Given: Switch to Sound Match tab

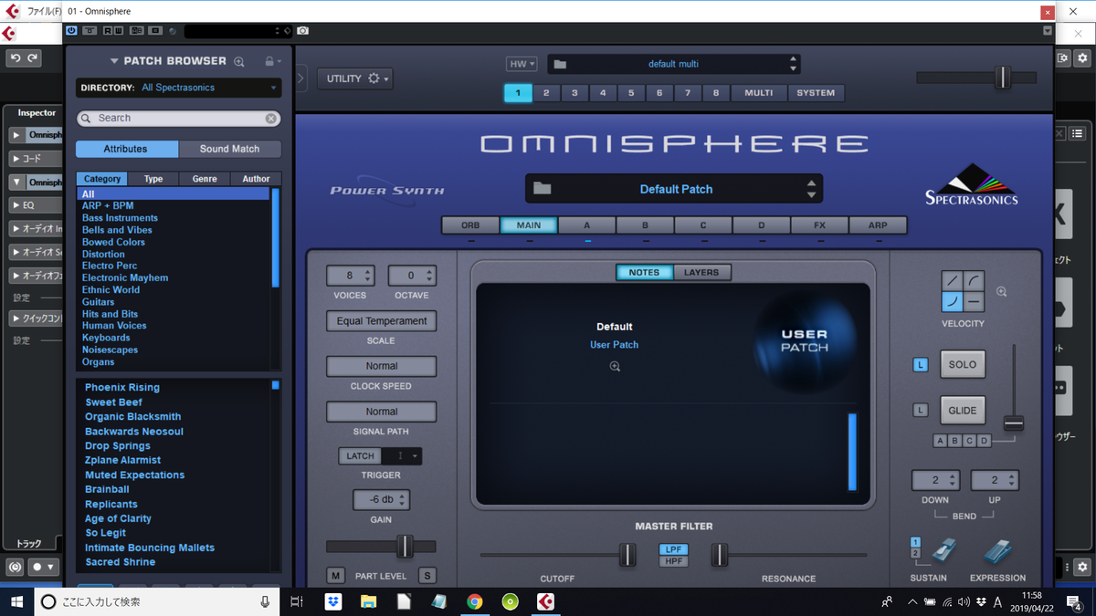Looking at the screenshot, I should pos(229,149).
